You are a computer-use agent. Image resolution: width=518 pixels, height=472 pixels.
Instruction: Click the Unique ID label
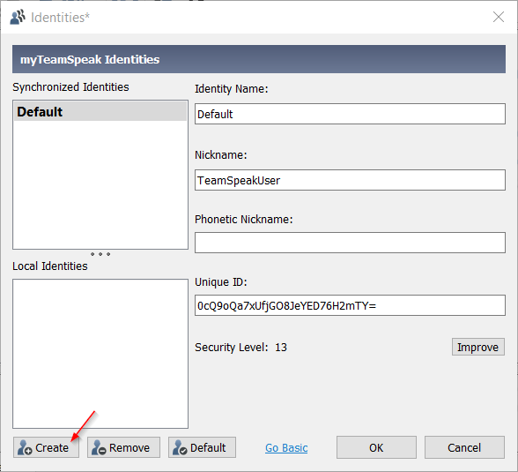(x=220, y=281)
